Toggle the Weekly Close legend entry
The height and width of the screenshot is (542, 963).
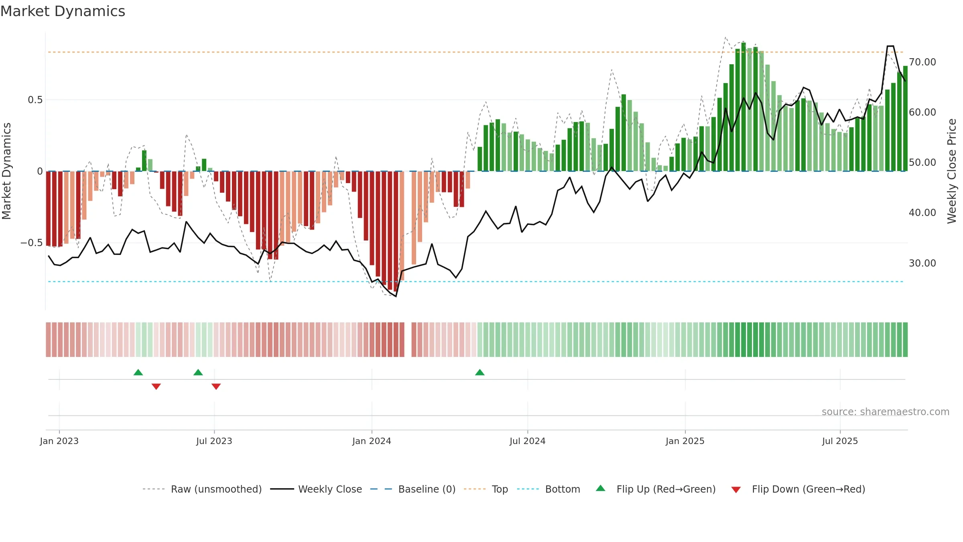(316, 489)
